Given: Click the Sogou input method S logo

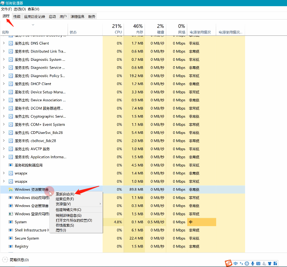Looking at the screenshot, I should click(228, 263).
